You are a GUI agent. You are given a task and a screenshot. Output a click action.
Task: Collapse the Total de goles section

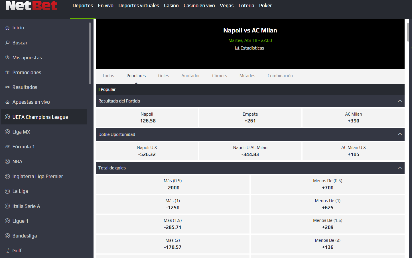[400, 168]
